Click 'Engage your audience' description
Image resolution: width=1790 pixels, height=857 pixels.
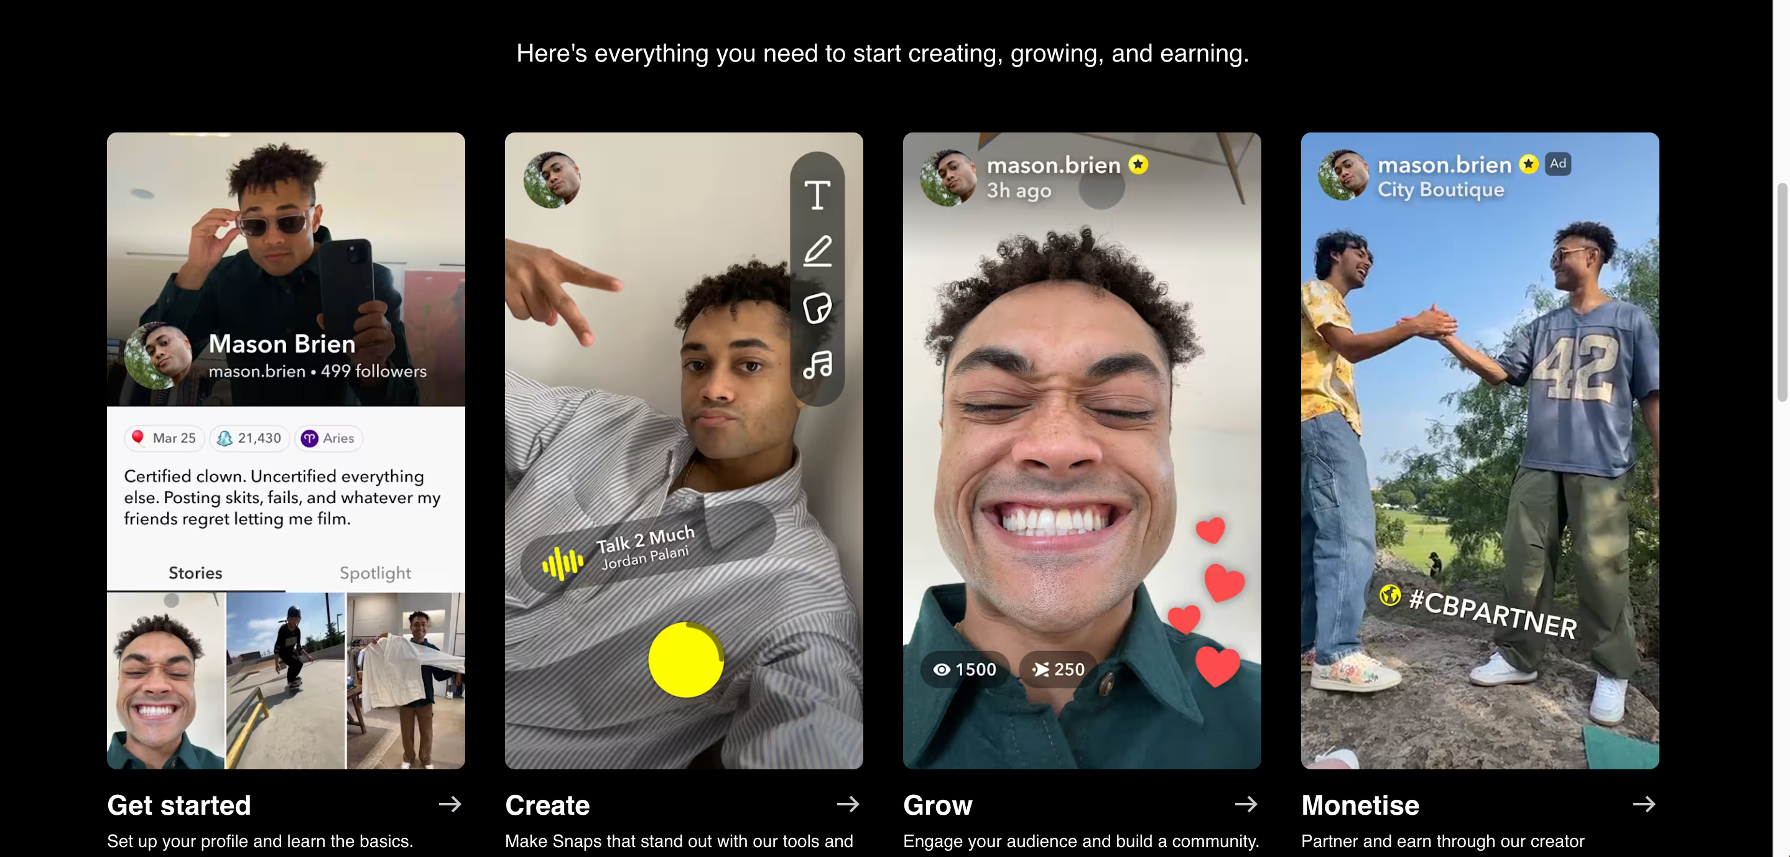click(1080, 841)
